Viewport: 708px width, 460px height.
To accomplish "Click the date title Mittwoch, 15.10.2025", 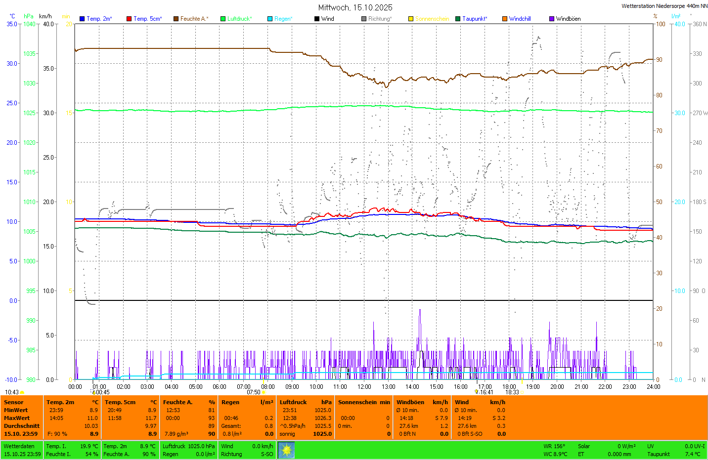I will coord(355,7).
